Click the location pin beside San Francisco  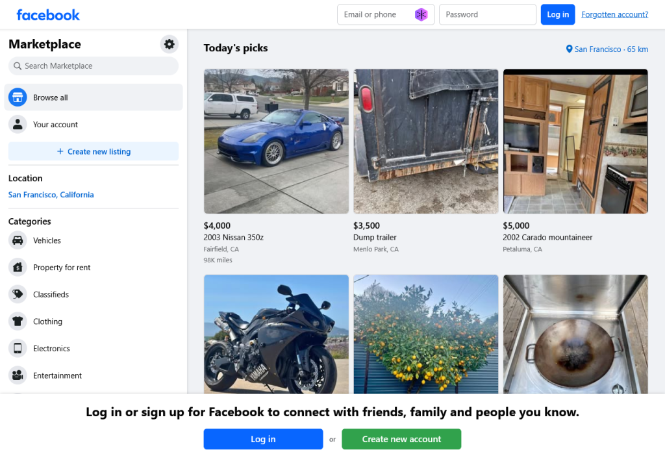[x=568, y=49]
